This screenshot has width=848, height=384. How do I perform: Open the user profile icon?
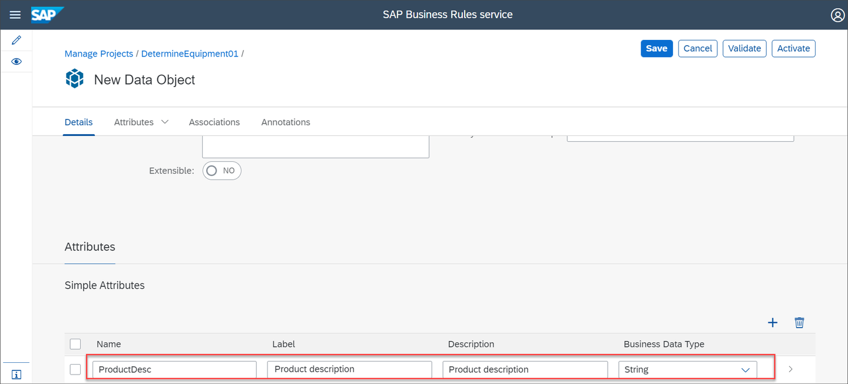837,15
